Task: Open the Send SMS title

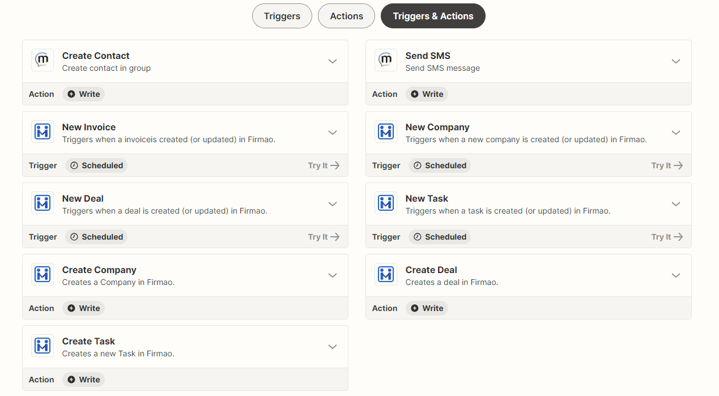Action: (428, 56)
